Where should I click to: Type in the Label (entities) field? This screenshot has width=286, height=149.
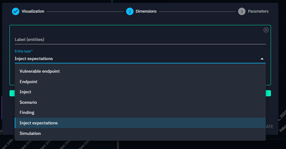pyautogui.click(x=140, y=39)
